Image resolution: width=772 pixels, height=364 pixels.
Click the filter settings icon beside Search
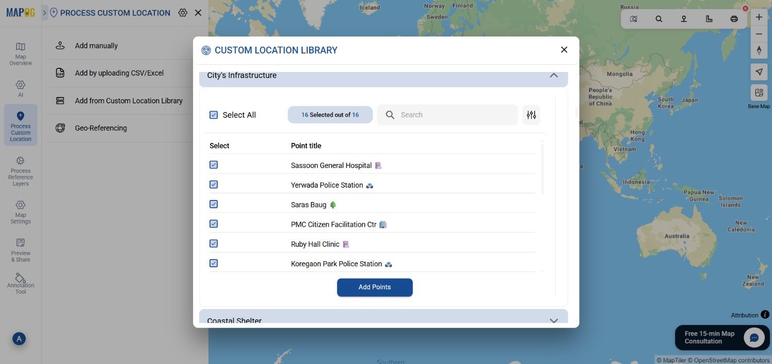(531, 115)
